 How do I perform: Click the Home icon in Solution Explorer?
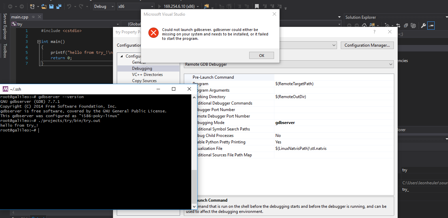pyautogui.click(x=364, y=25)
